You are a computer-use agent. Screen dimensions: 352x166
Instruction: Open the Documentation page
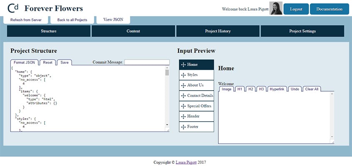click(330, 9)
